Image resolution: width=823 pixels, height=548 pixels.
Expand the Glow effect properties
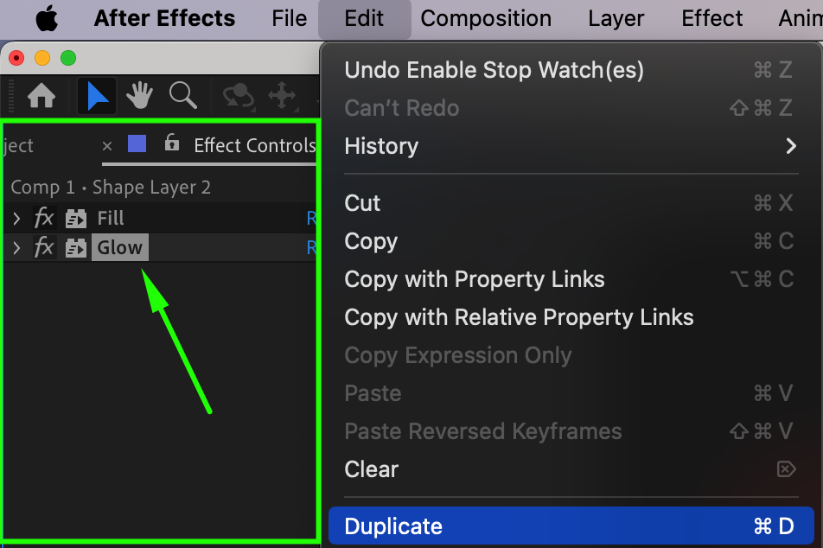16,247
